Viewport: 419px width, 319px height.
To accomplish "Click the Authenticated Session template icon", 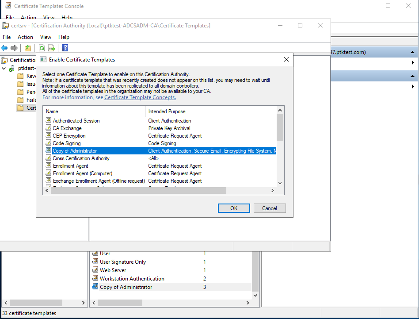I will click(48, 120).
